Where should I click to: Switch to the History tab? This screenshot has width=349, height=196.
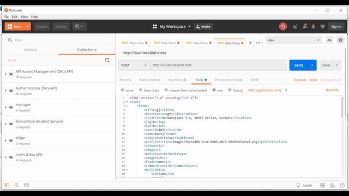[30, 50]
